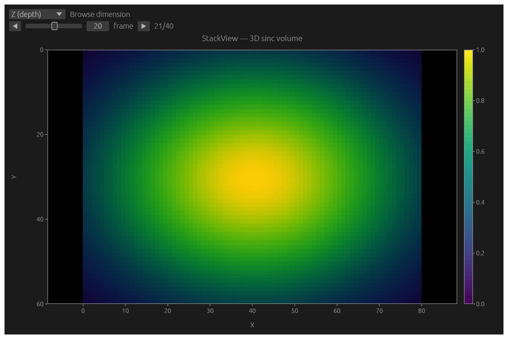Click the 'Browse dimension' label
Screen dimensions: 508x339
pos(100,14)
